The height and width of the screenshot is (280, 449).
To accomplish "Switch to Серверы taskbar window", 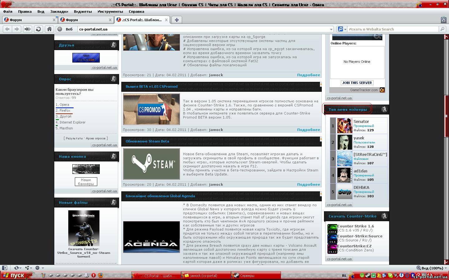I will click(256, 275).
